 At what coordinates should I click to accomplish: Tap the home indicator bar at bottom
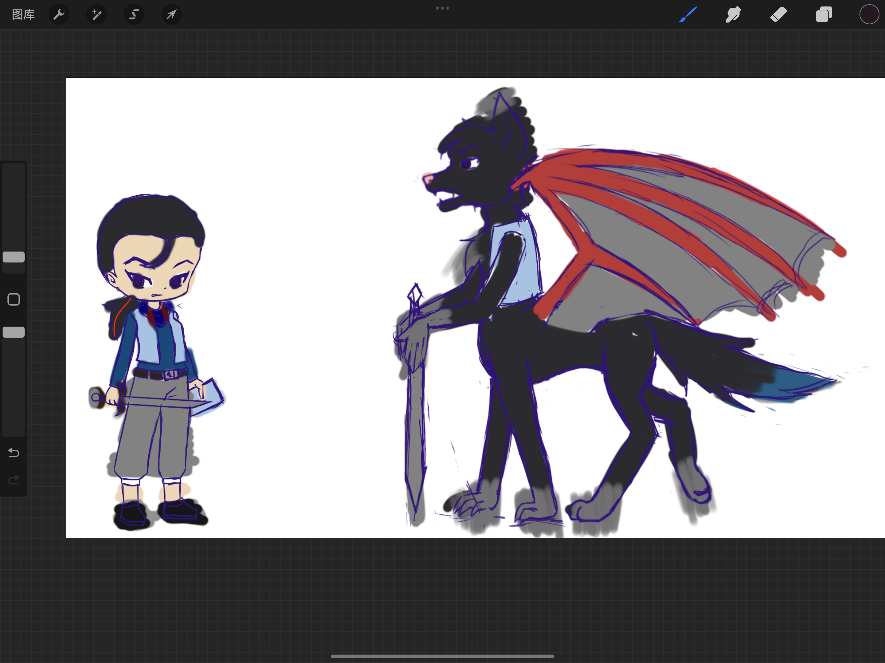(x=442, y=656)
